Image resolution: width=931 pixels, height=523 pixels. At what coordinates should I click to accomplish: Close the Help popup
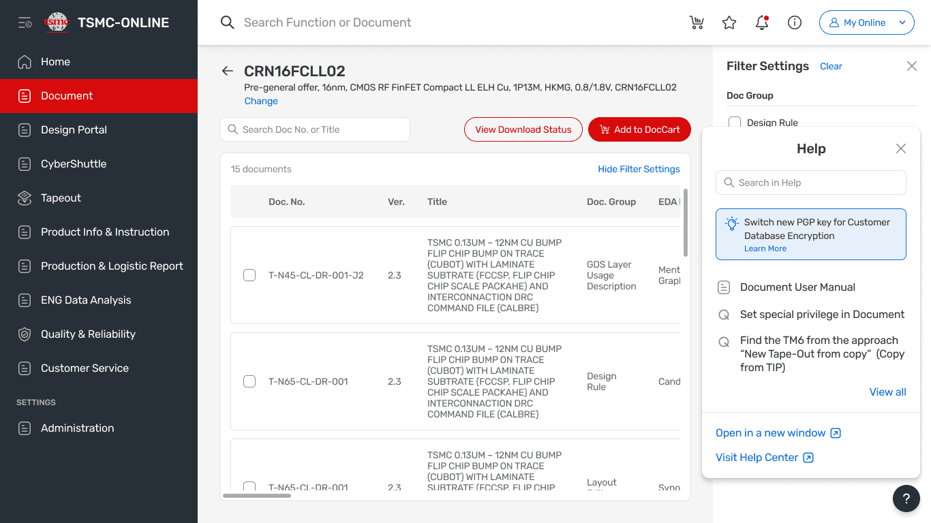click(901, 148)
